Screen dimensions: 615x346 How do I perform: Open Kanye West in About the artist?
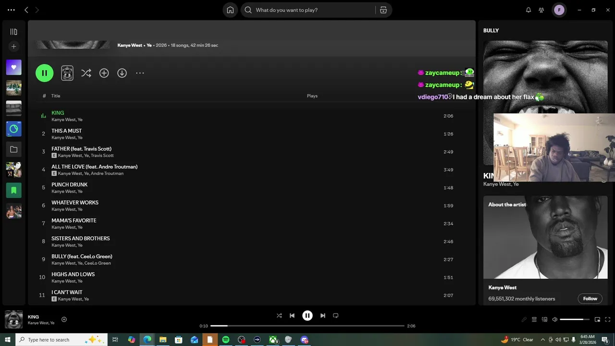503,287
